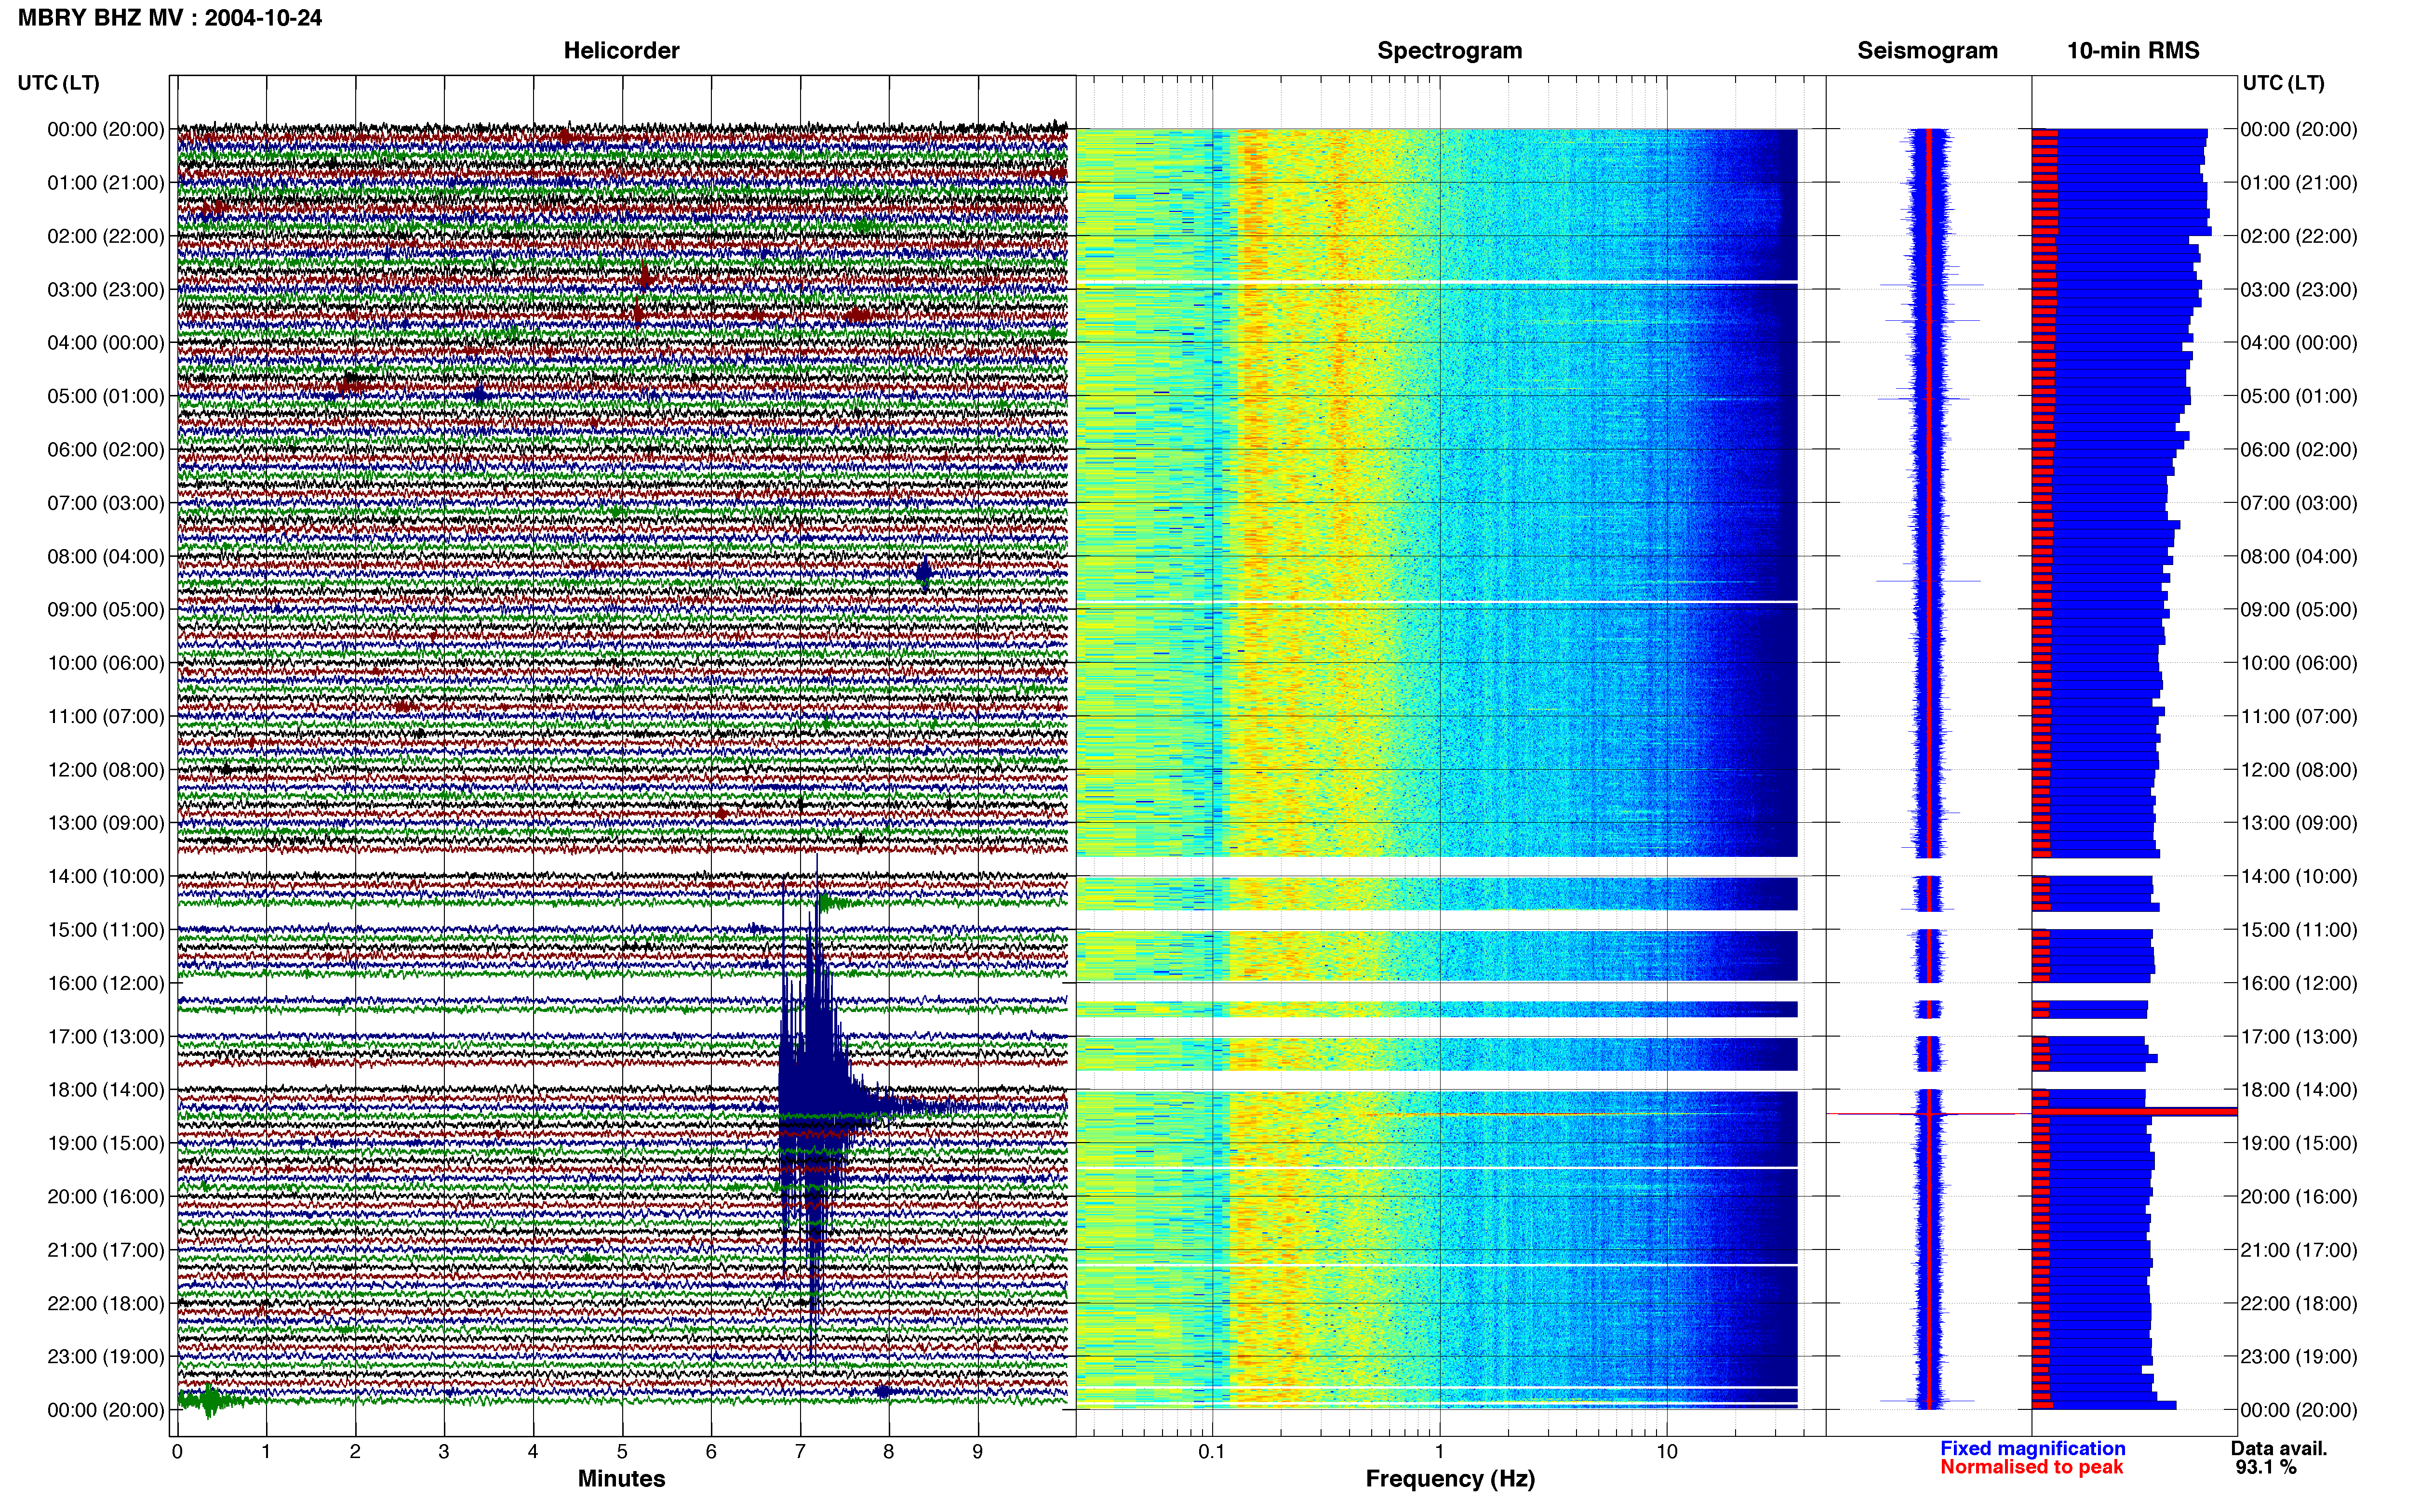
Task: Click the '8' tick on the Minutes axis
Action: click(x=888, y=1452)
